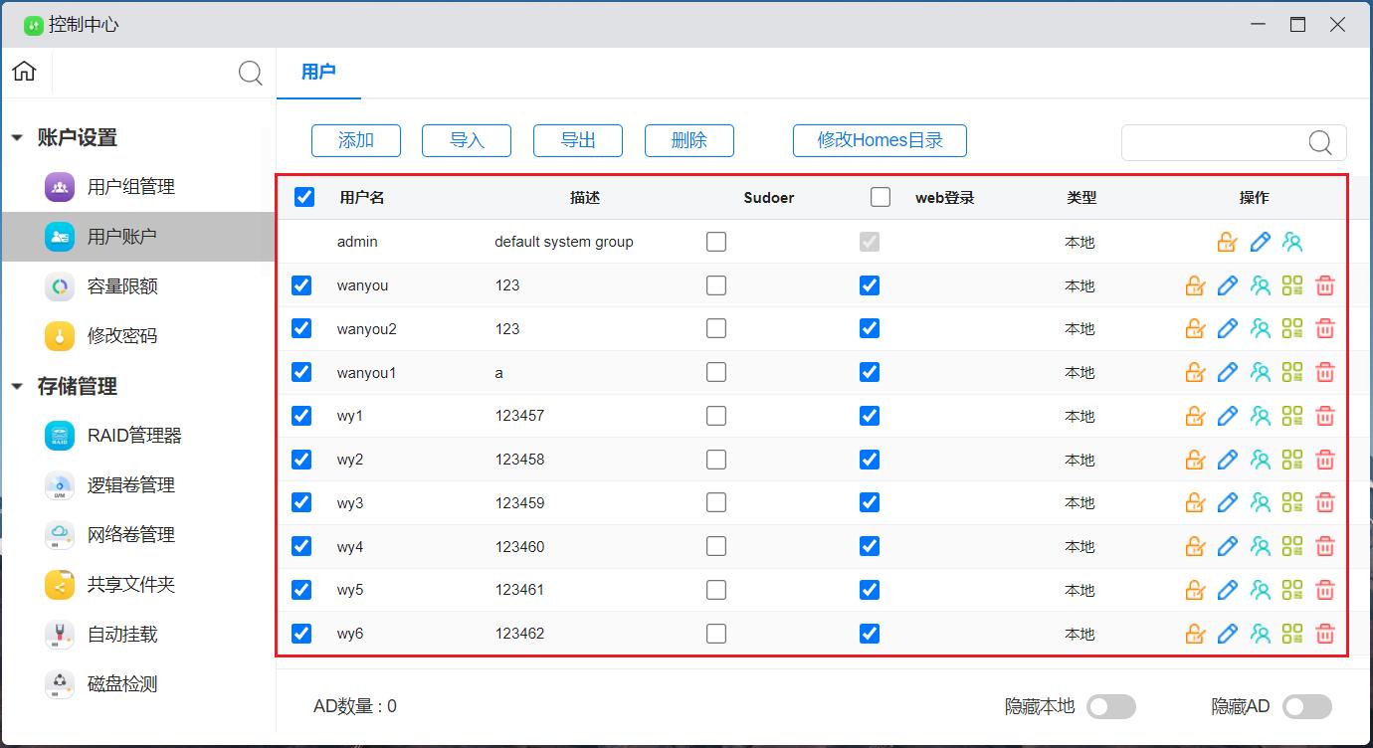Toggle the 隐藏本地 switch
This screenshot has height=748, width=1373.
click(1110, 706)
